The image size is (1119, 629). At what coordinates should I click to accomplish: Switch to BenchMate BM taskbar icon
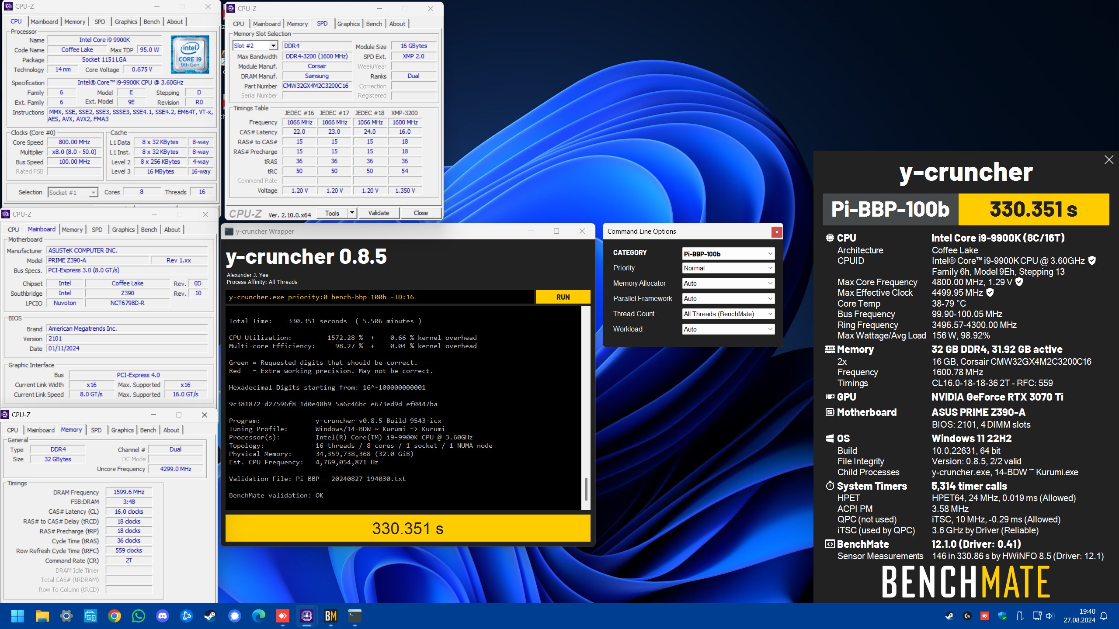coord(331,616)
